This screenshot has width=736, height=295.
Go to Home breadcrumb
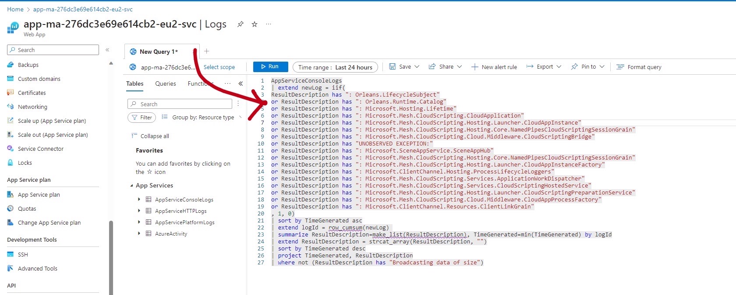pyautogui.click(x=15, y=9)
